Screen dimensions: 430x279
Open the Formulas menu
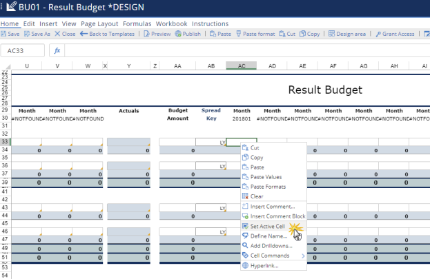point(137,24)
